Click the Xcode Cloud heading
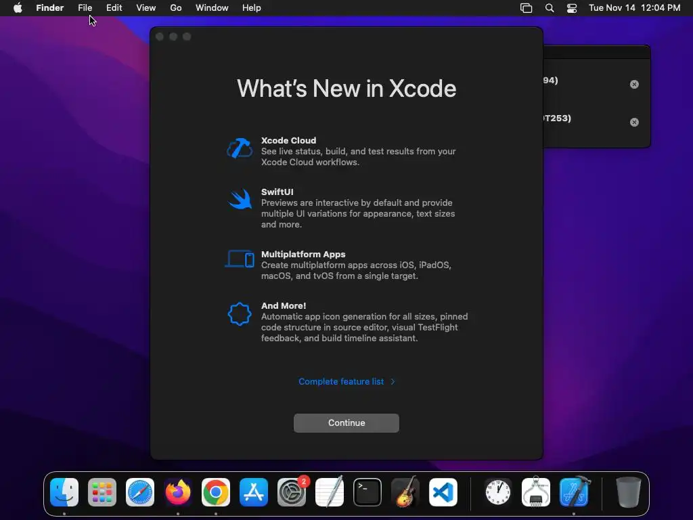The width and height of the screenshot is (693, 520). tap(288, 141)
